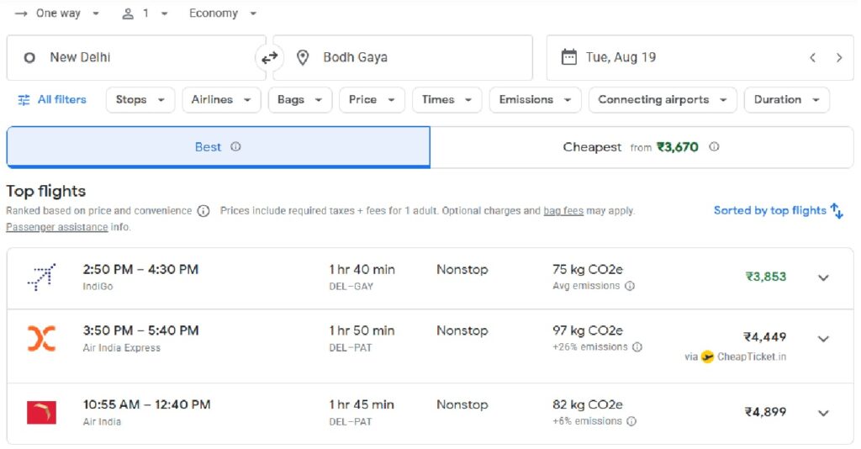861x449 pixels.
Task: Click the destination pin icon
Action: point(303,57)
